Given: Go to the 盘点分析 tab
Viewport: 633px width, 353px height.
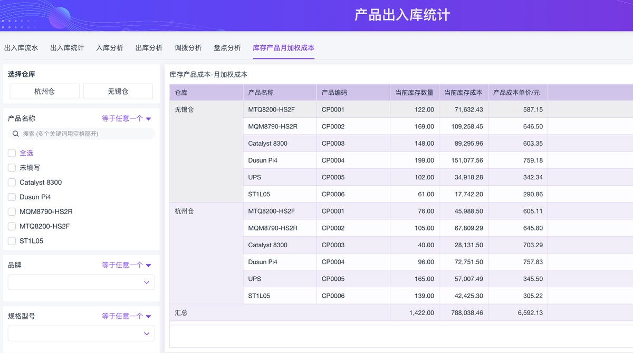Looking at the screenshot, I should click(227, 48).
